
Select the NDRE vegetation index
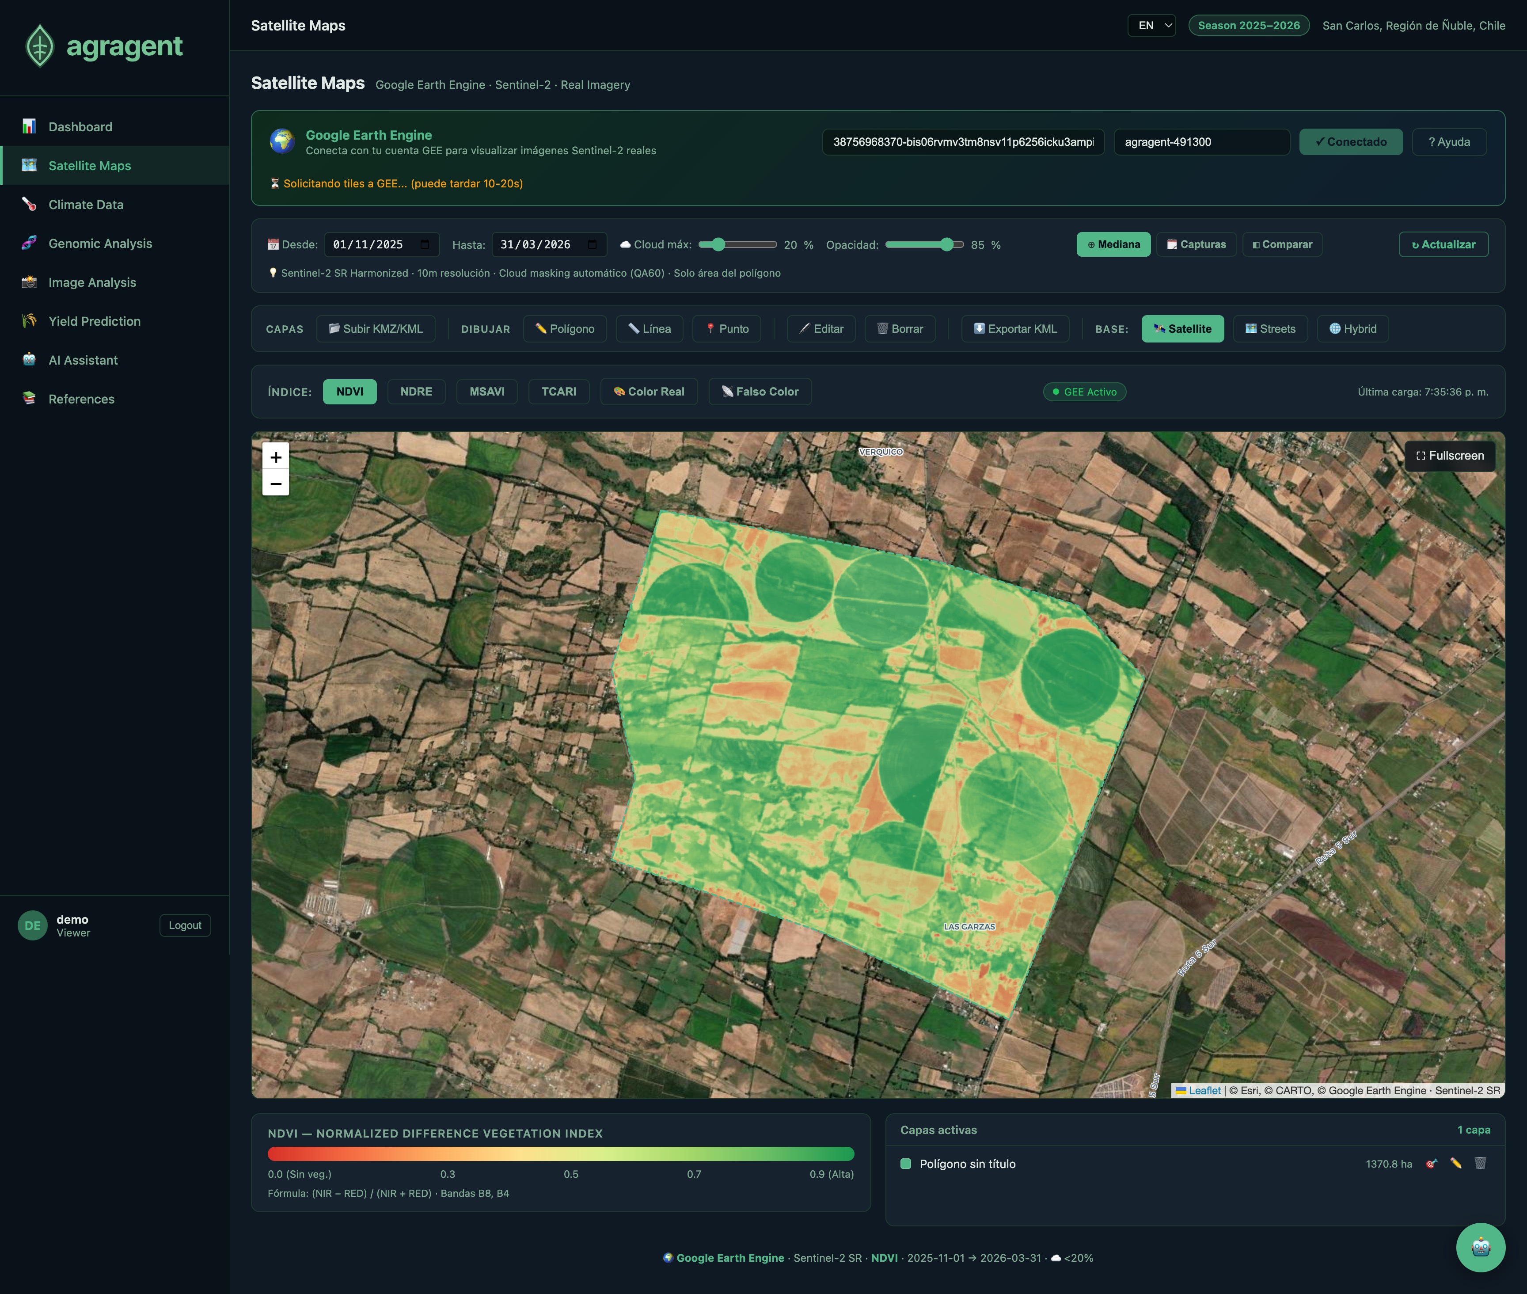pyautogui.click(x=416, y=391)
